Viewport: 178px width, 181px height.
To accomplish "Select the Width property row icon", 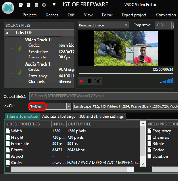I will 8,131.
